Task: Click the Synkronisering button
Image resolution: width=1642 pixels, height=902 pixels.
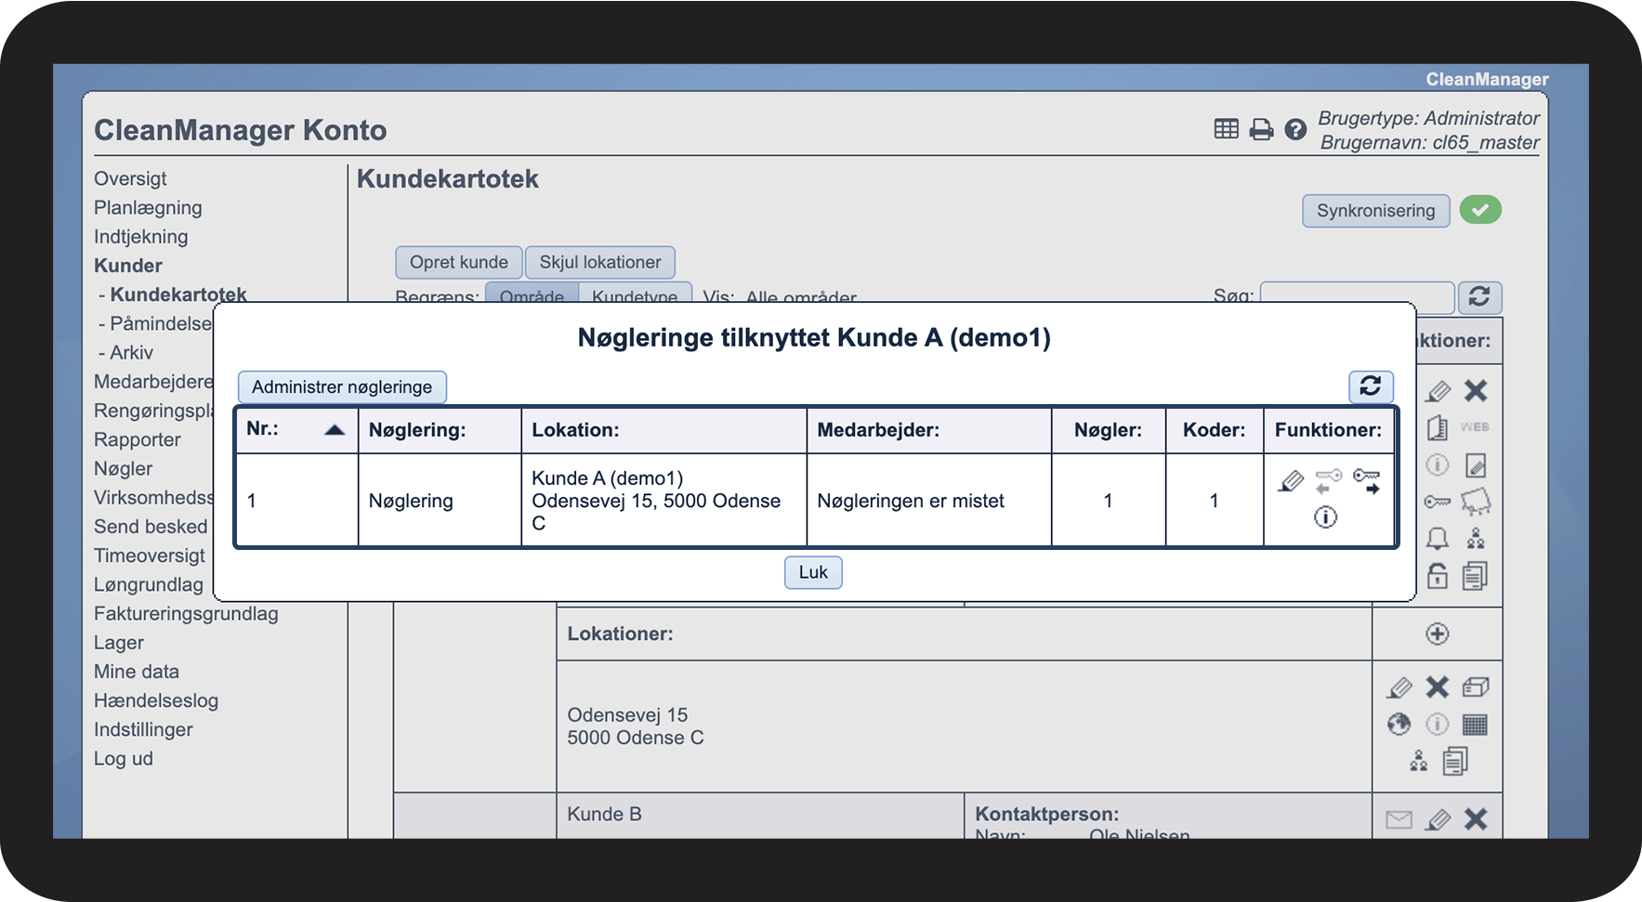Action: point(1375,211)
